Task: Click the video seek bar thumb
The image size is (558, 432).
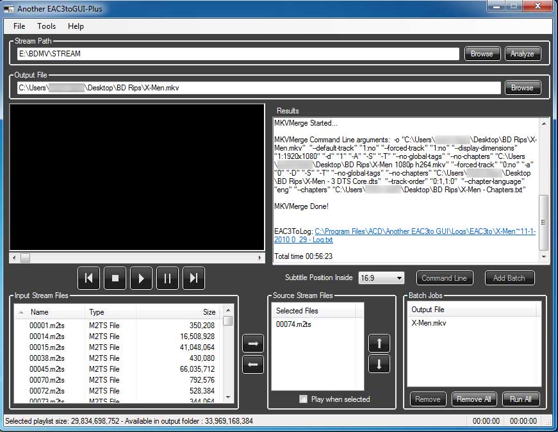Action: (25, 258)
